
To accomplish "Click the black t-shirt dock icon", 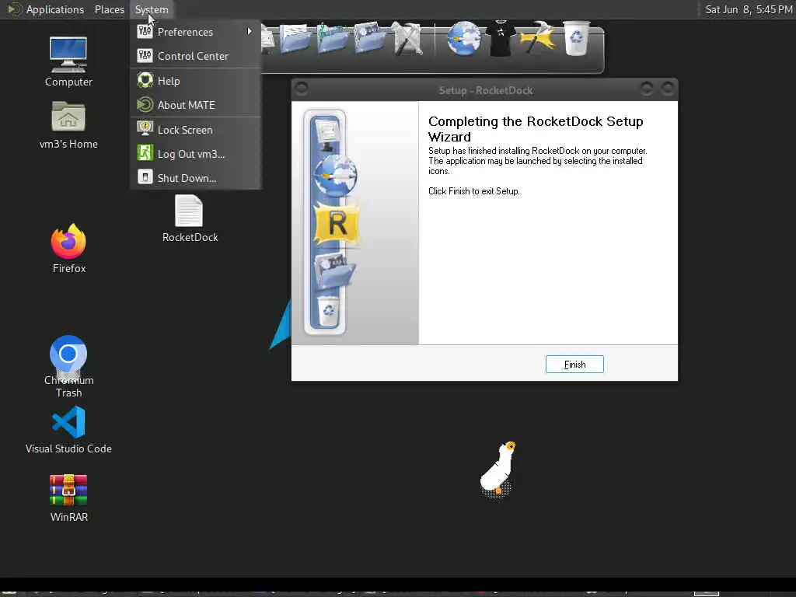I will (501, 38).
